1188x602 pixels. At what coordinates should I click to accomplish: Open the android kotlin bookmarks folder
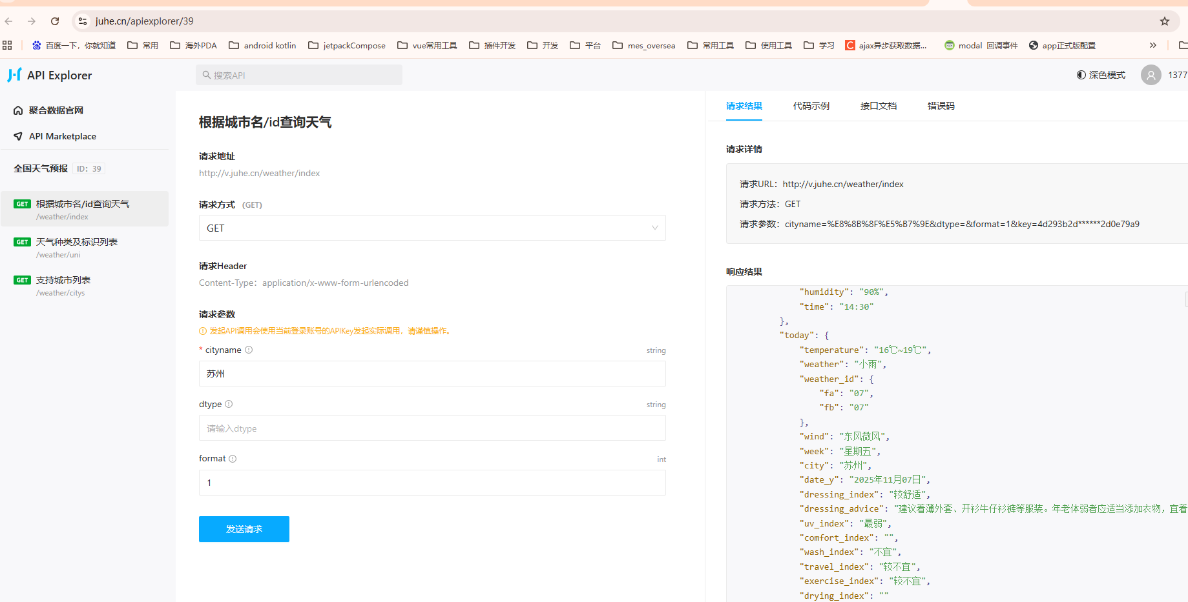pyautogui.click(x=262, y=45)
